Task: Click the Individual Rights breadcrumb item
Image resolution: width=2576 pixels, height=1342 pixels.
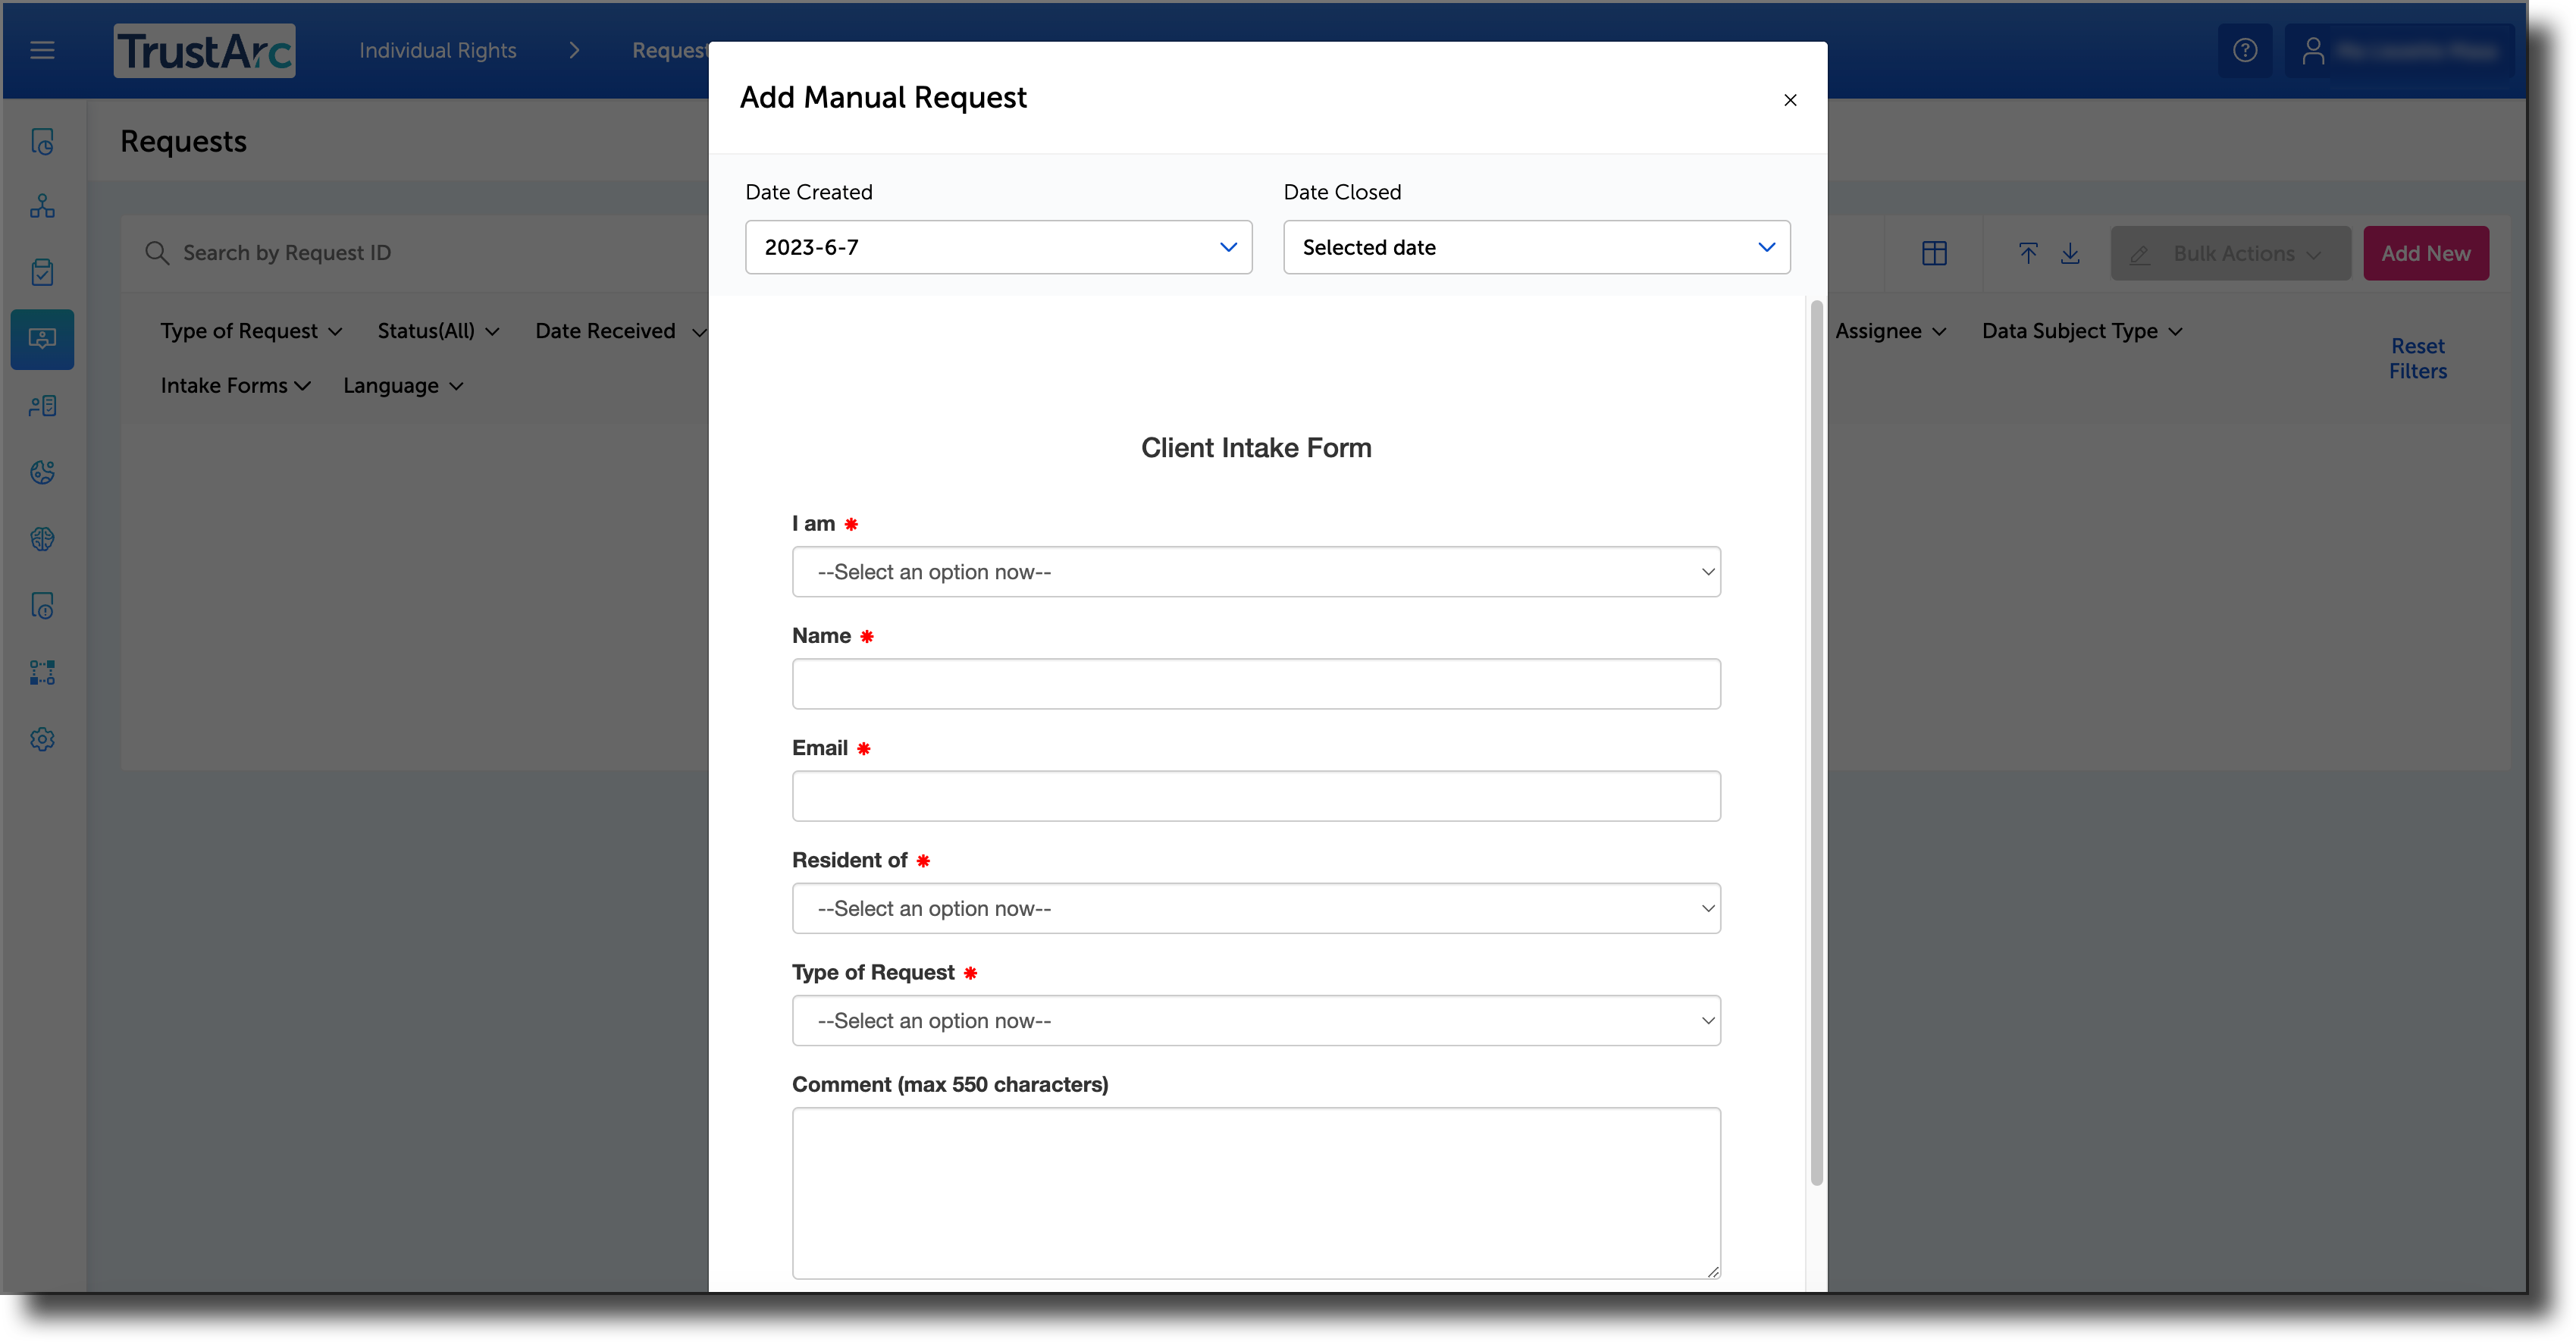Action: pyautogui.click(x=437, y=49)
